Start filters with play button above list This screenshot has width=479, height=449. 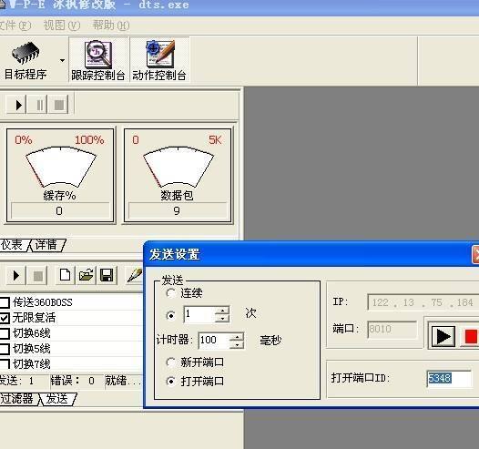coord(15,275)
